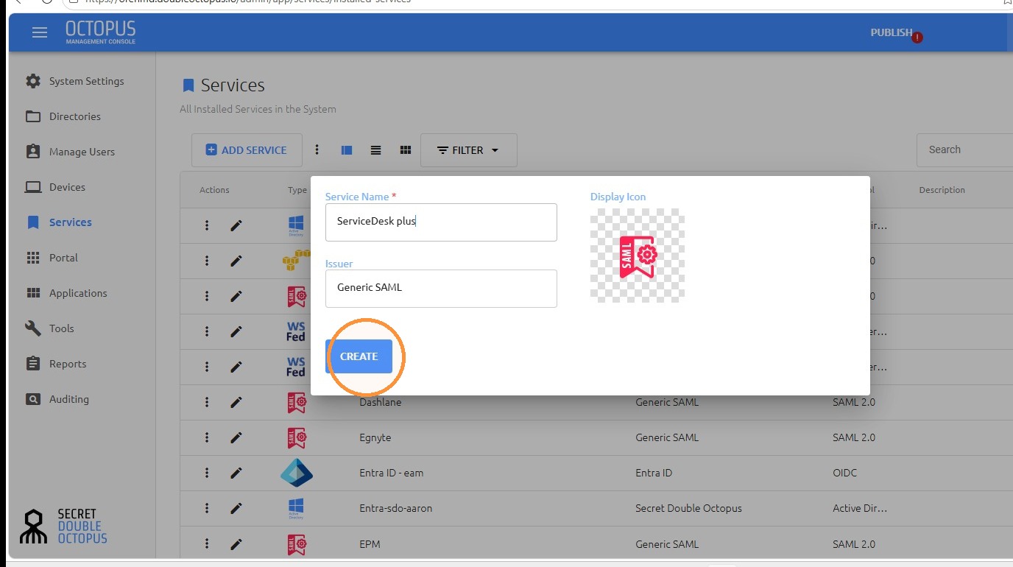Open Tools section
Image resolution: width=1013 pixels, height=567 pixels.
coord(61,328)
